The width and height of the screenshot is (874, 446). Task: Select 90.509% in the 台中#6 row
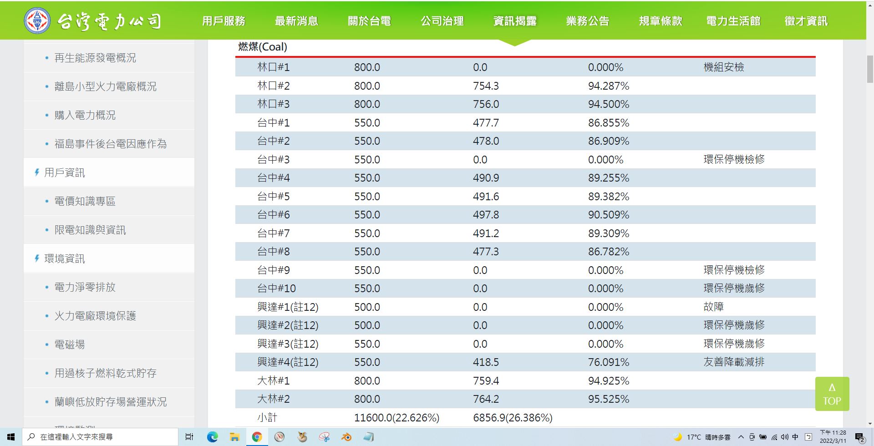click(x=609, y=215)
